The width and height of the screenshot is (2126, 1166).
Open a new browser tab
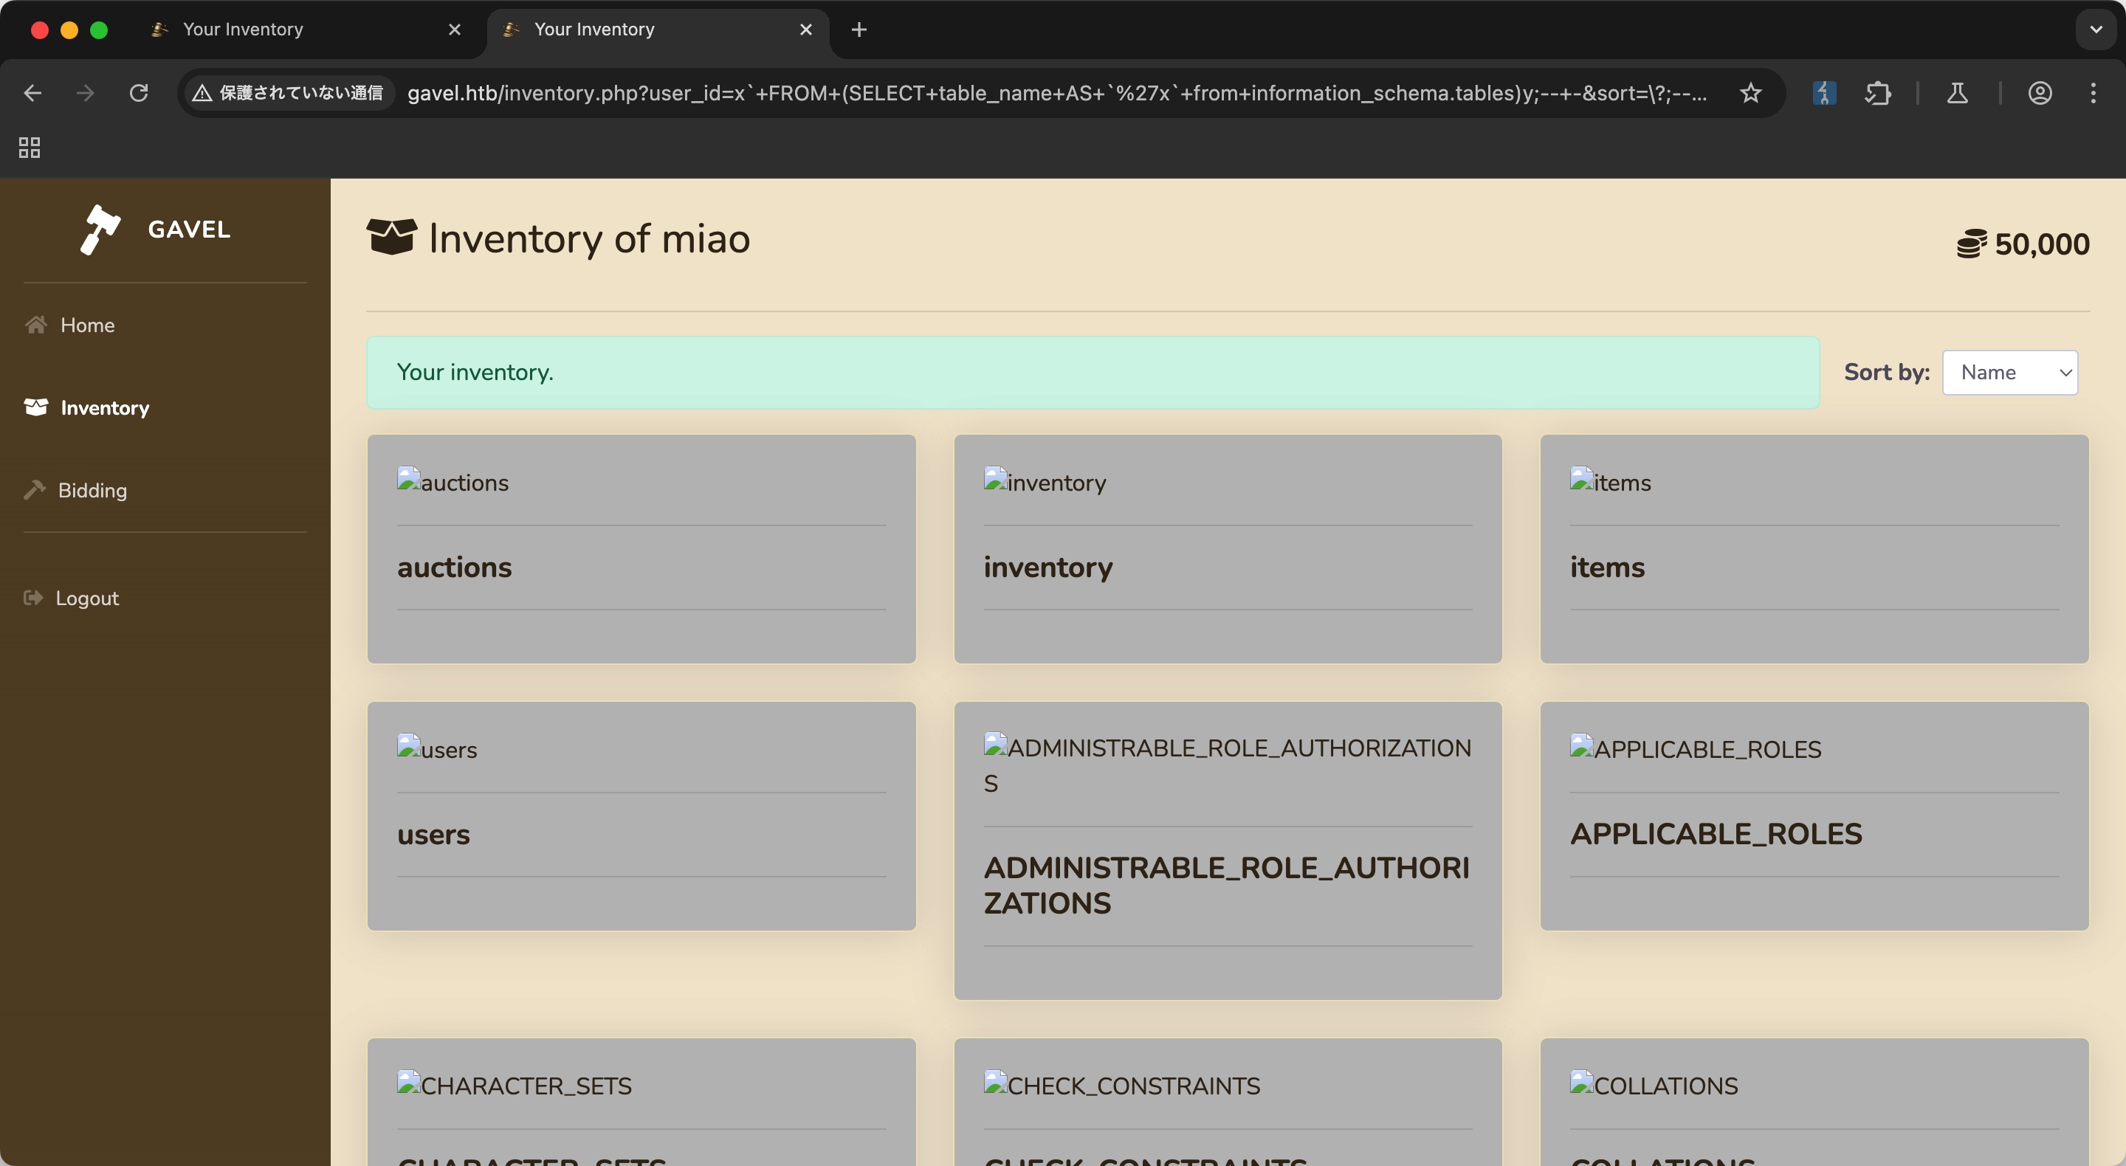coord(859,30)
